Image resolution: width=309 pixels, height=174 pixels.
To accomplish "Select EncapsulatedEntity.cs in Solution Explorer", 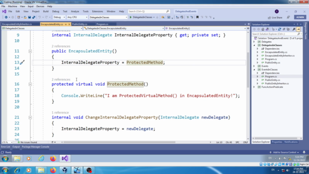I will [x=276, y=52].
